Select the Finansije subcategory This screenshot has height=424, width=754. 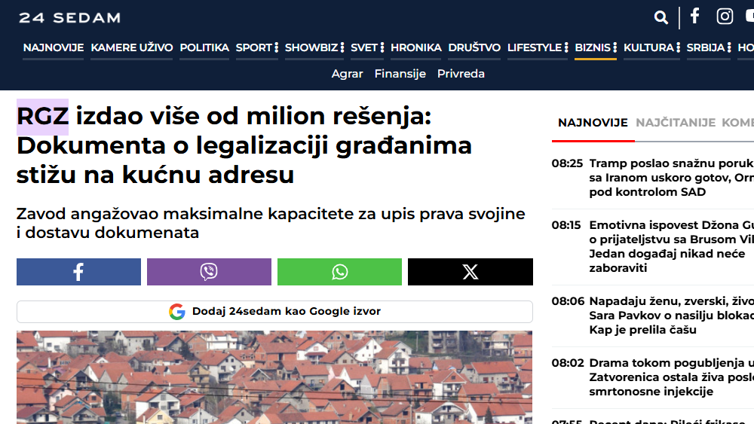400,74
